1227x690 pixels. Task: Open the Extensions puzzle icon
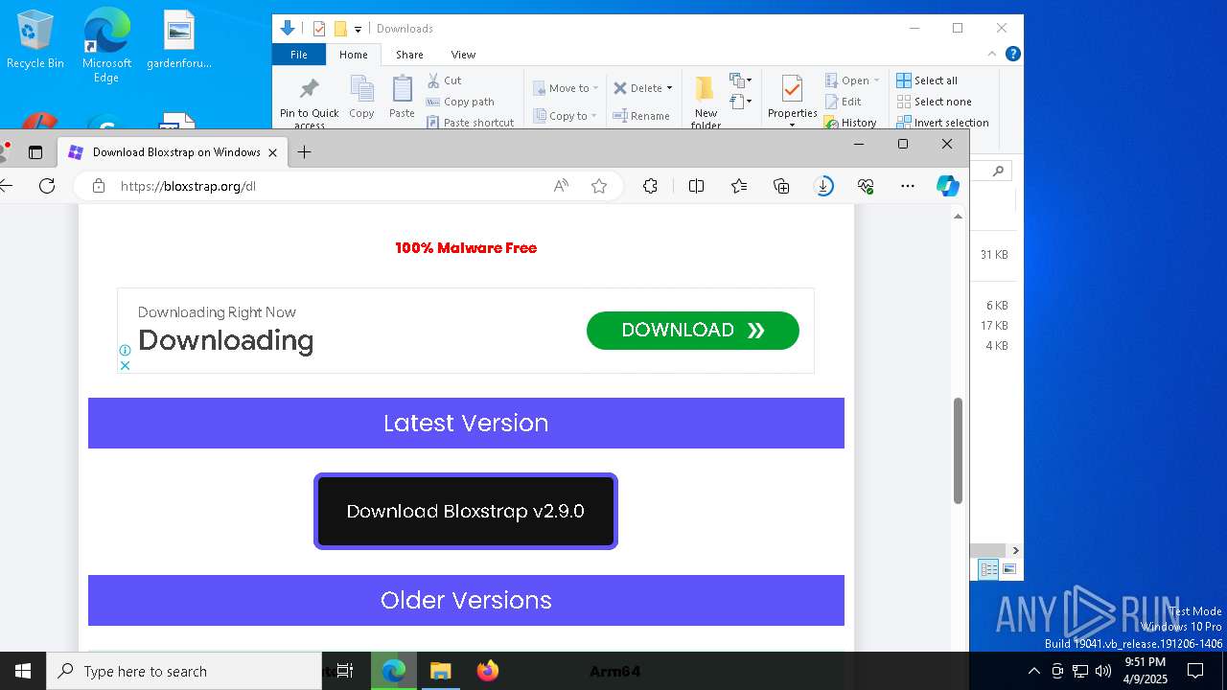pos(650,186)
